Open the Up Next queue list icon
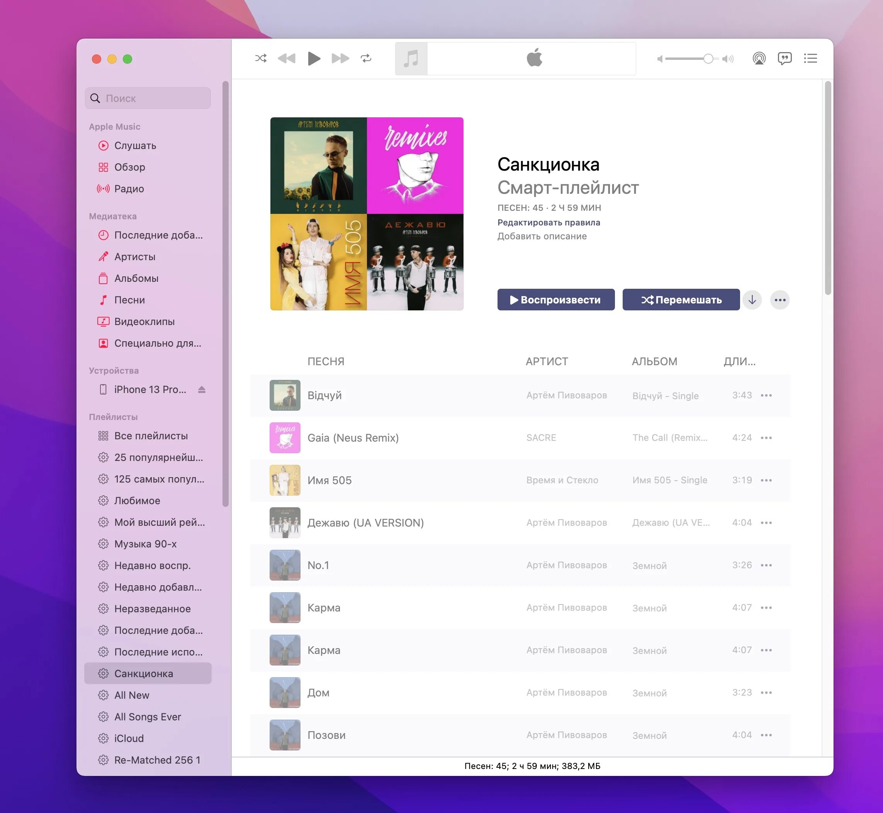This screenshot has width=883, height=813. click(x=810, y=58)
